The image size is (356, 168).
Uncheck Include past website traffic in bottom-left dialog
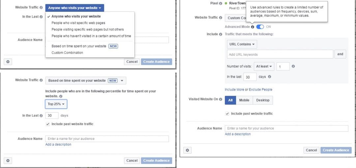point(48,124)
